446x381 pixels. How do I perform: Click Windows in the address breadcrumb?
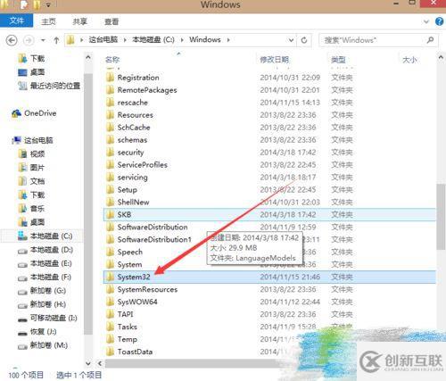(205, 40)
